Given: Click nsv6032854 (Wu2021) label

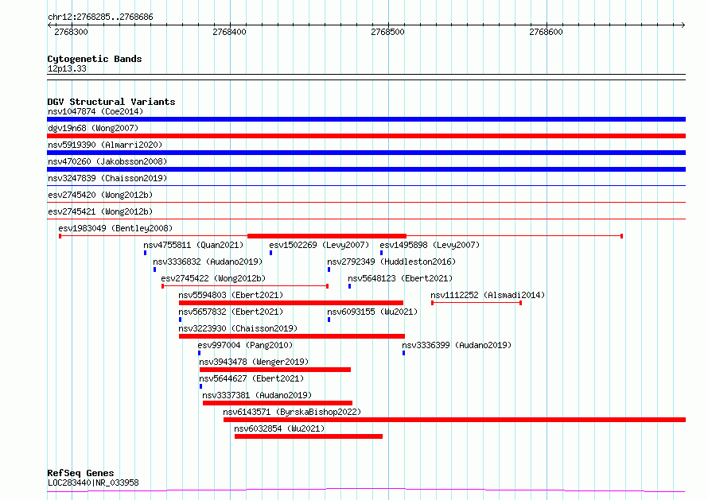Looking at the screenshot, I should pyautogui.click(x=279, y=428).
